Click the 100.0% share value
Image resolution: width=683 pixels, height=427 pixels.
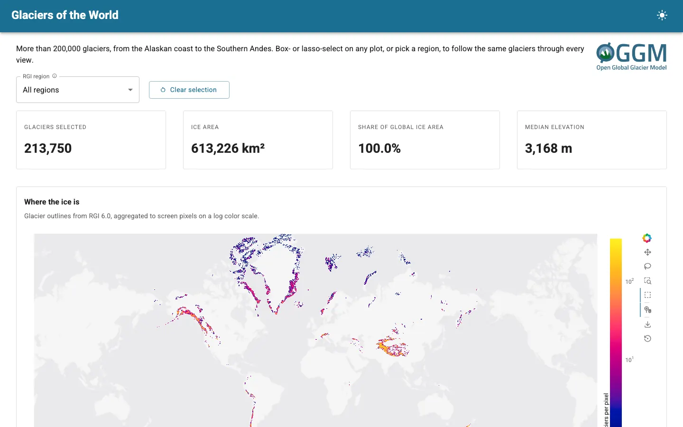[379, 149]
